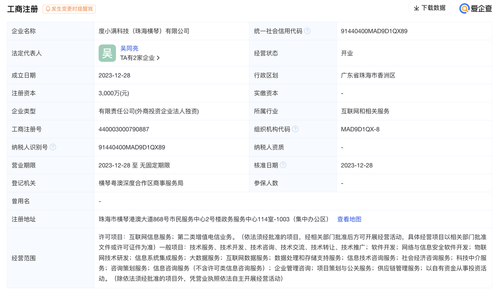Click the 经营状态 label cell
The width and height of the screenshot is (497, 292).
(293, 53)
